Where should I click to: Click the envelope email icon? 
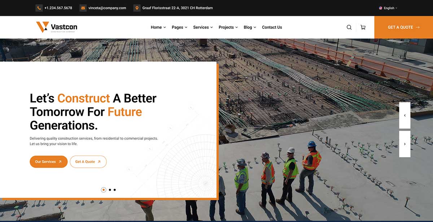pyautogui.click(x=83, y=8)
